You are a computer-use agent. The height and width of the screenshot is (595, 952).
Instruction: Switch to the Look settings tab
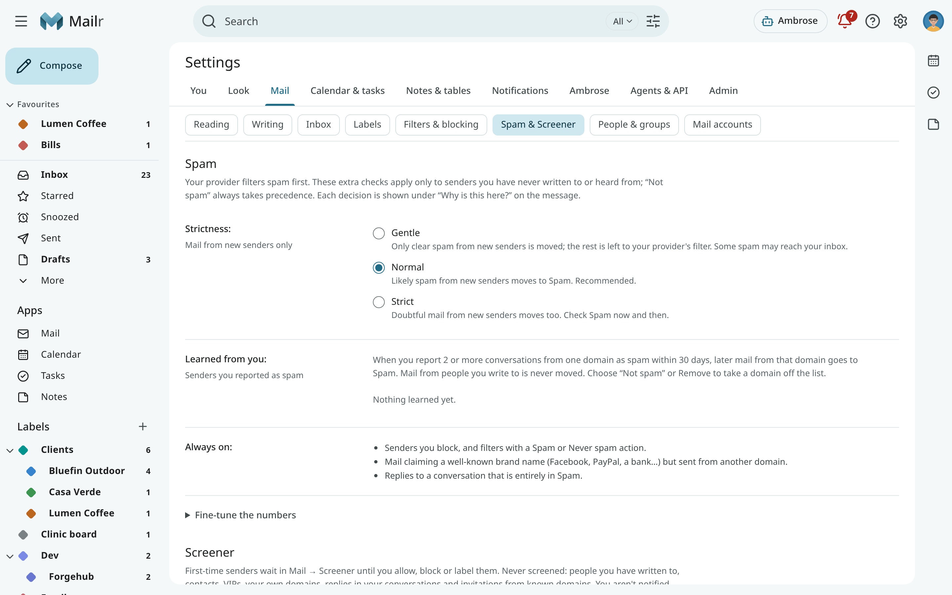pos(238,91)
